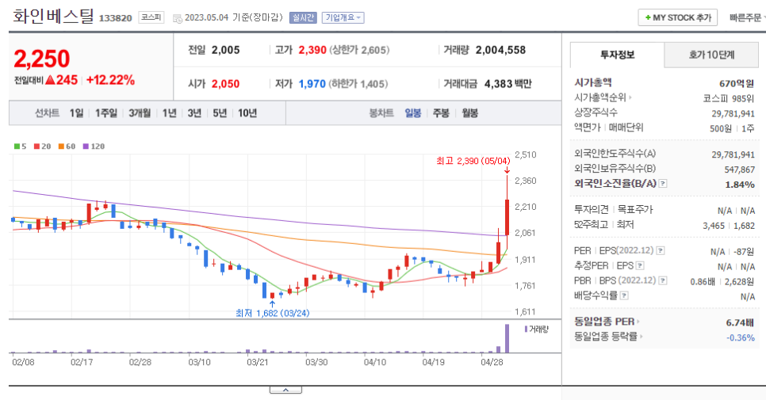Click the 거래량 volume legend marker
This screenshot has width=766, height=400.
(x=536, y=330)
